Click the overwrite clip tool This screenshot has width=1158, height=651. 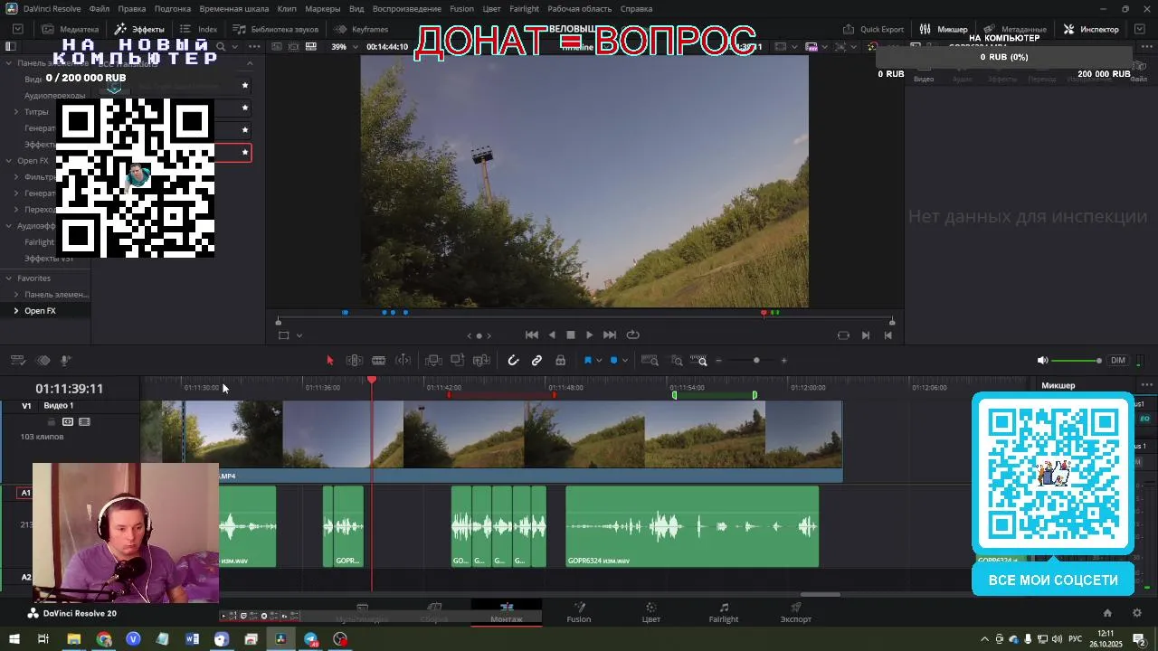pos(458,361)
